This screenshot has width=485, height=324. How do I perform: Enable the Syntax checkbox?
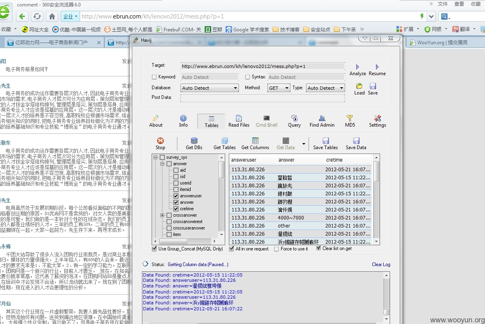tap(248, 77)
